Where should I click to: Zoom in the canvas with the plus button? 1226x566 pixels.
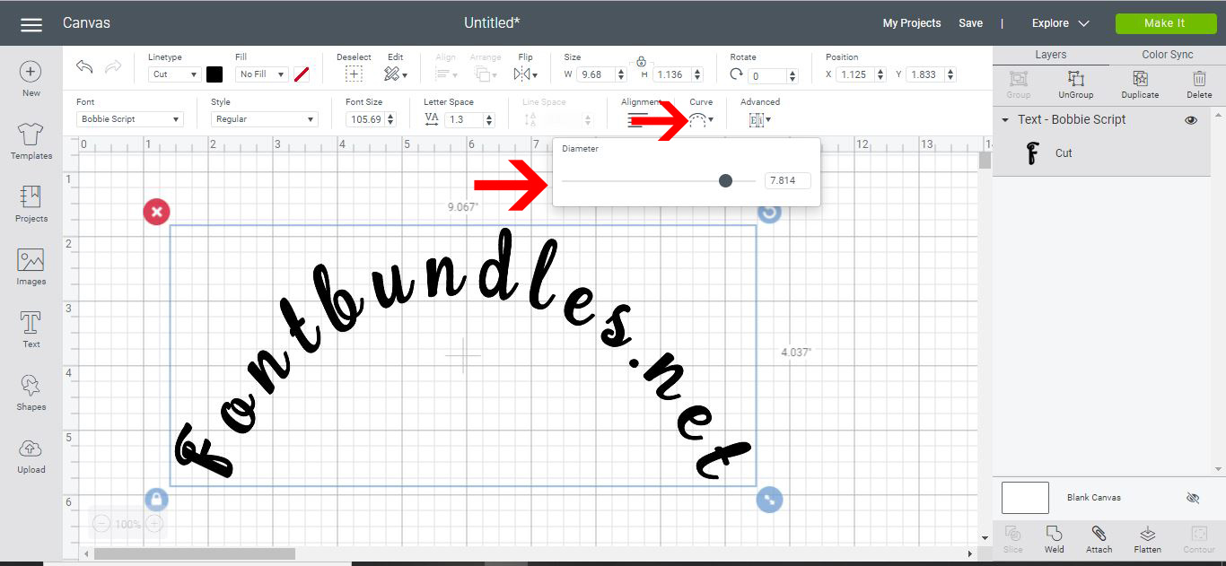pyautogui.click(x=154, y=524)
